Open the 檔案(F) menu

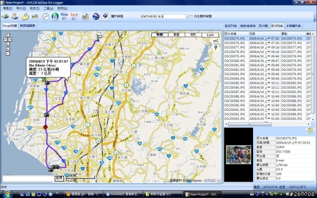coord(8,8)
